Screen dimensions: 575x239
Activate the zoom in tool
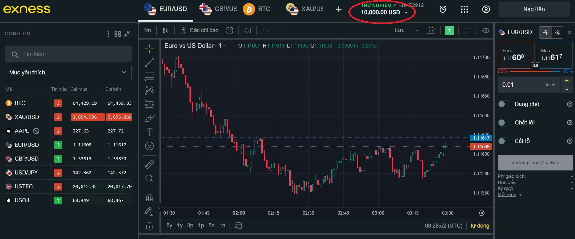149,178
